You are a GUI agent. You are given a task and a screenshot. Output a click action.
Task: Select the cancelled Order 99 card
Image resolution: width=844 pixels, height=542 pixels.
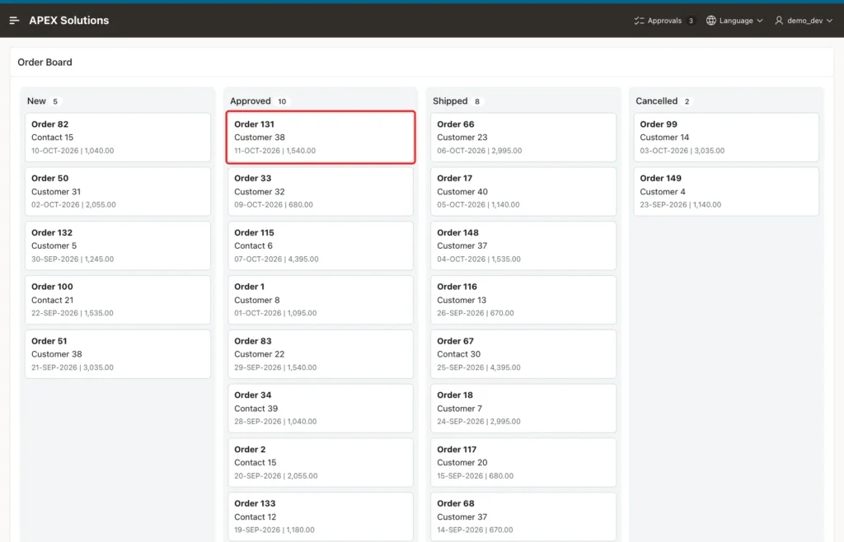pyautogui.click(x=726, y=137)
